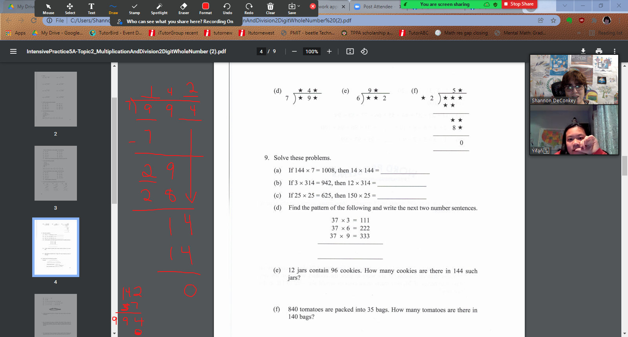This screenshot has height=337, width=628.
Task: Select Yifan video tile
Action: click(574, 130)
